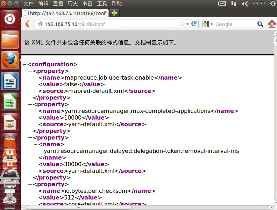Click the XML no-style-information notice text
The width and height of the screenshot is (277, 210).
pos(100,43)
